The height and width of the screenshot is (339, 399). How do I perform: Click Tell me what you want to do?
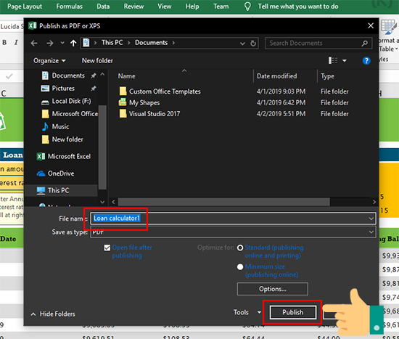coord(297,7)
